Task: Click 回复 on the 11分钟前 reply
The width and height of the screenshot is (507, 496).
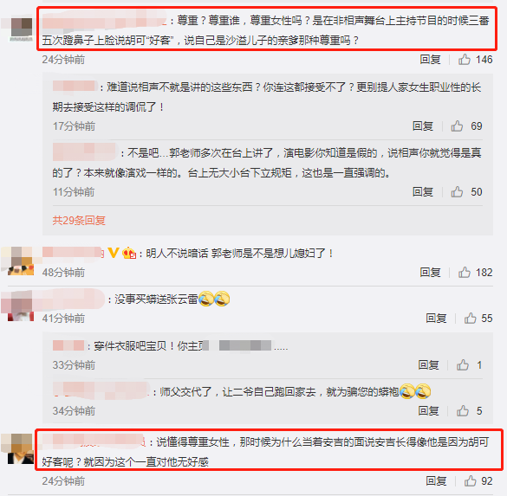Action: (x=423, y=192)
